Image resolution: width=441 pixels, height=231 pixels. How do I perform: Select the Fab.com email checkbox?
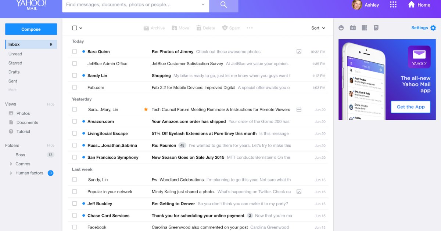[75, 88]
